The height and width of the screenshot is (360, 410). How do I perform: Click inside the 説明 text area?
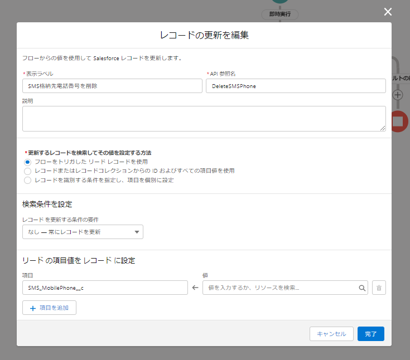pyautogui.click(x=204, y=119)
